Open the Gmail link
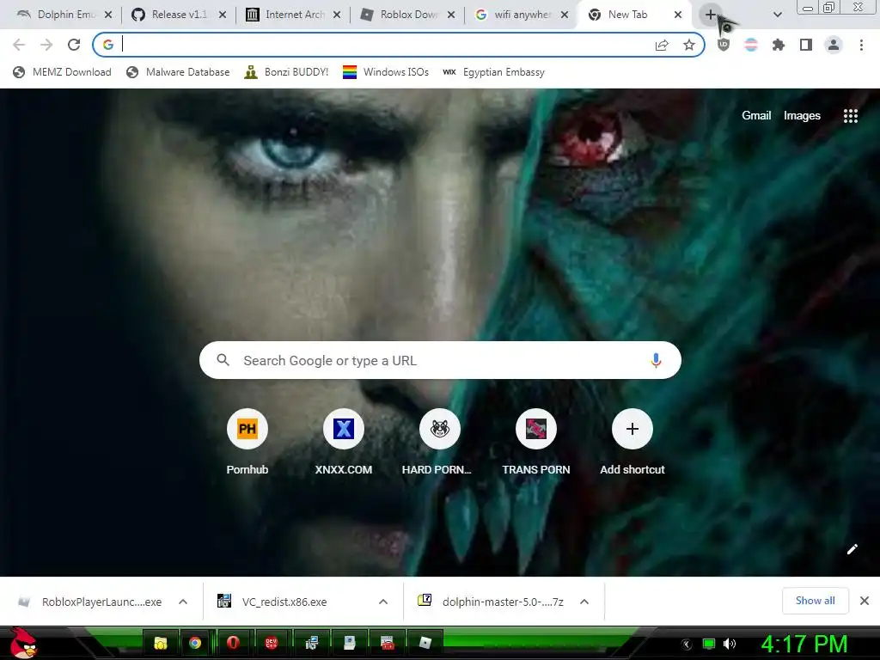Screen dimensions: 880x660 coord(756,116)
